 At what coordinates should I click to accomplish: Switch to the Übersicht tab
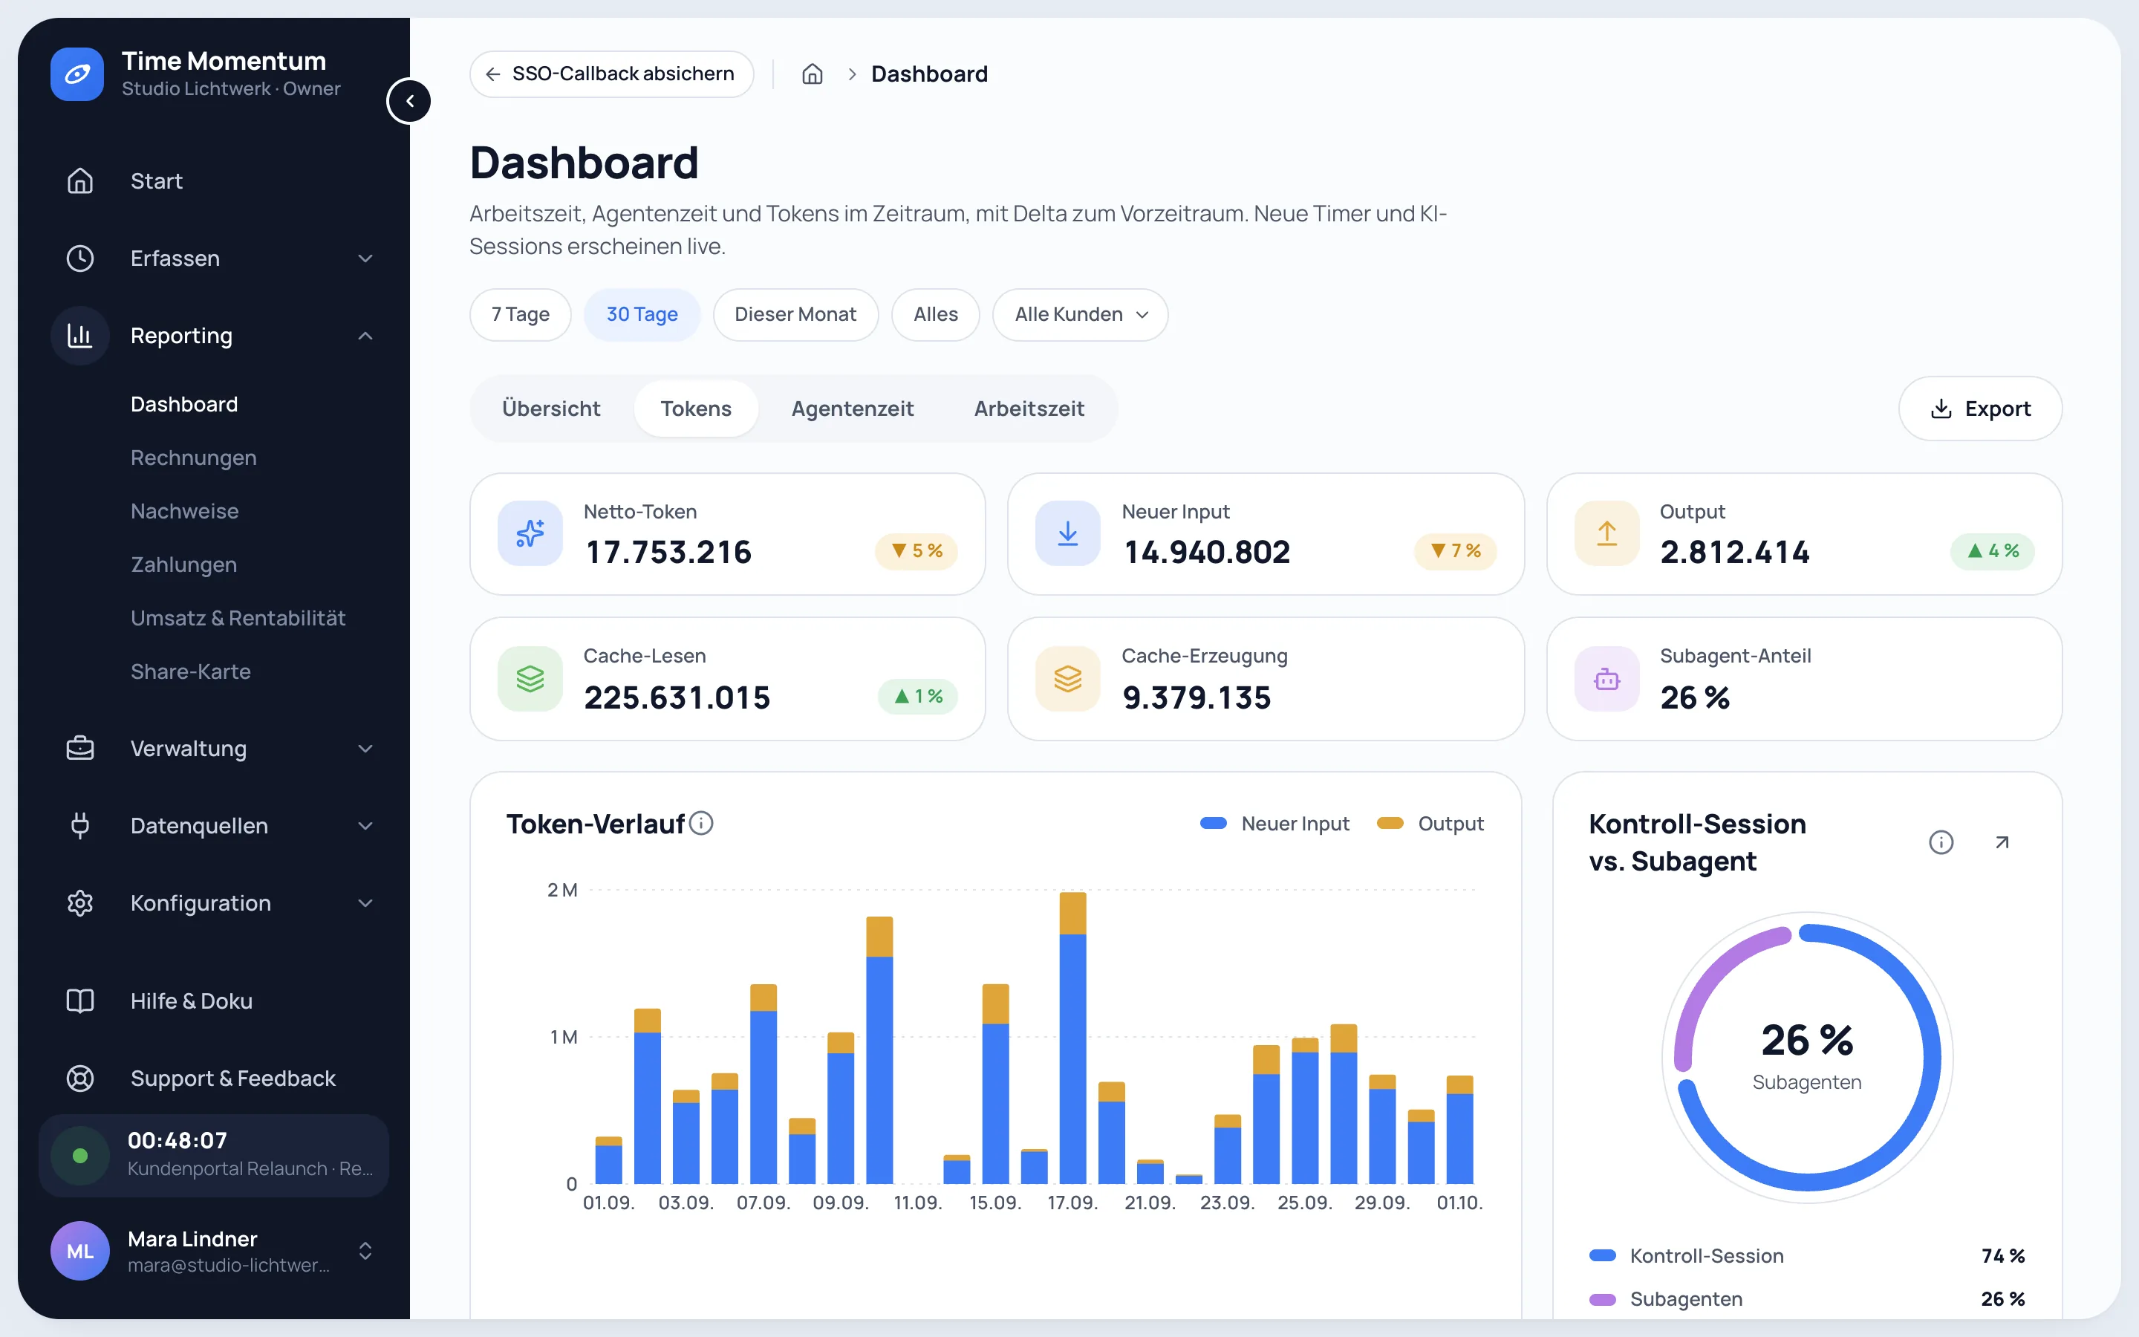[550, 409]
